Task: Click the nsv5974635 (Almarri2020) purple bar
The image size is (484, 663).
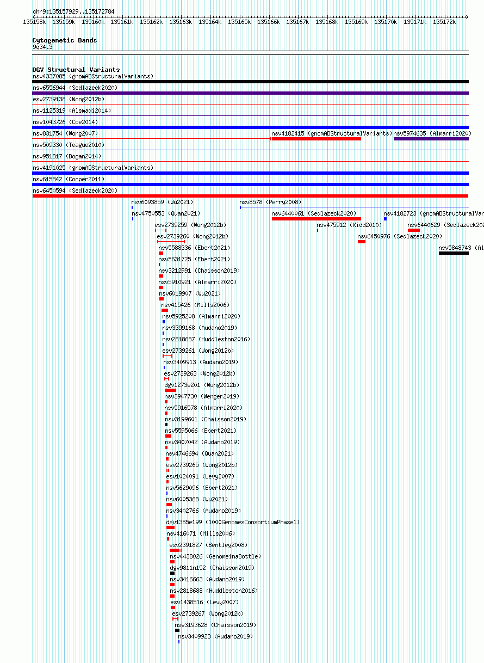Action: point(431,139)
